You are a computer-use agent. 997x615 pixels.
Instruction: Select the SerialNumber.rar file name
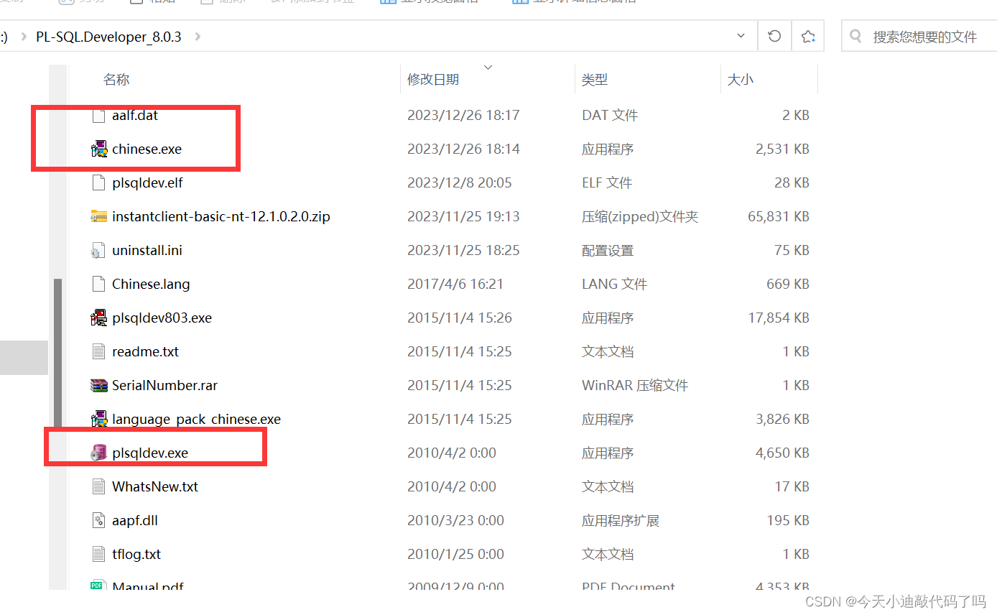point(164,385)
